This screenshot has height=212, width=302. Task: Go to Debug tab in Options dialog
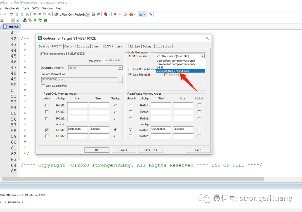(147, 46)
